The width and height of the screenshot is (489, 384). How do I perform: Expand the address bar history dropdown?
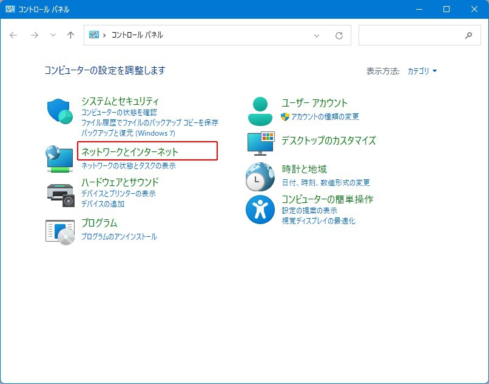(316, 36)
